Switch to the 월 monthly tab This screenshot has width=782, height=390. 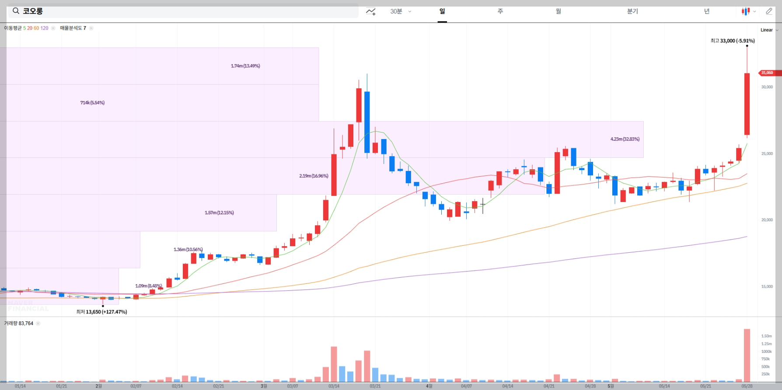(559, 11)
